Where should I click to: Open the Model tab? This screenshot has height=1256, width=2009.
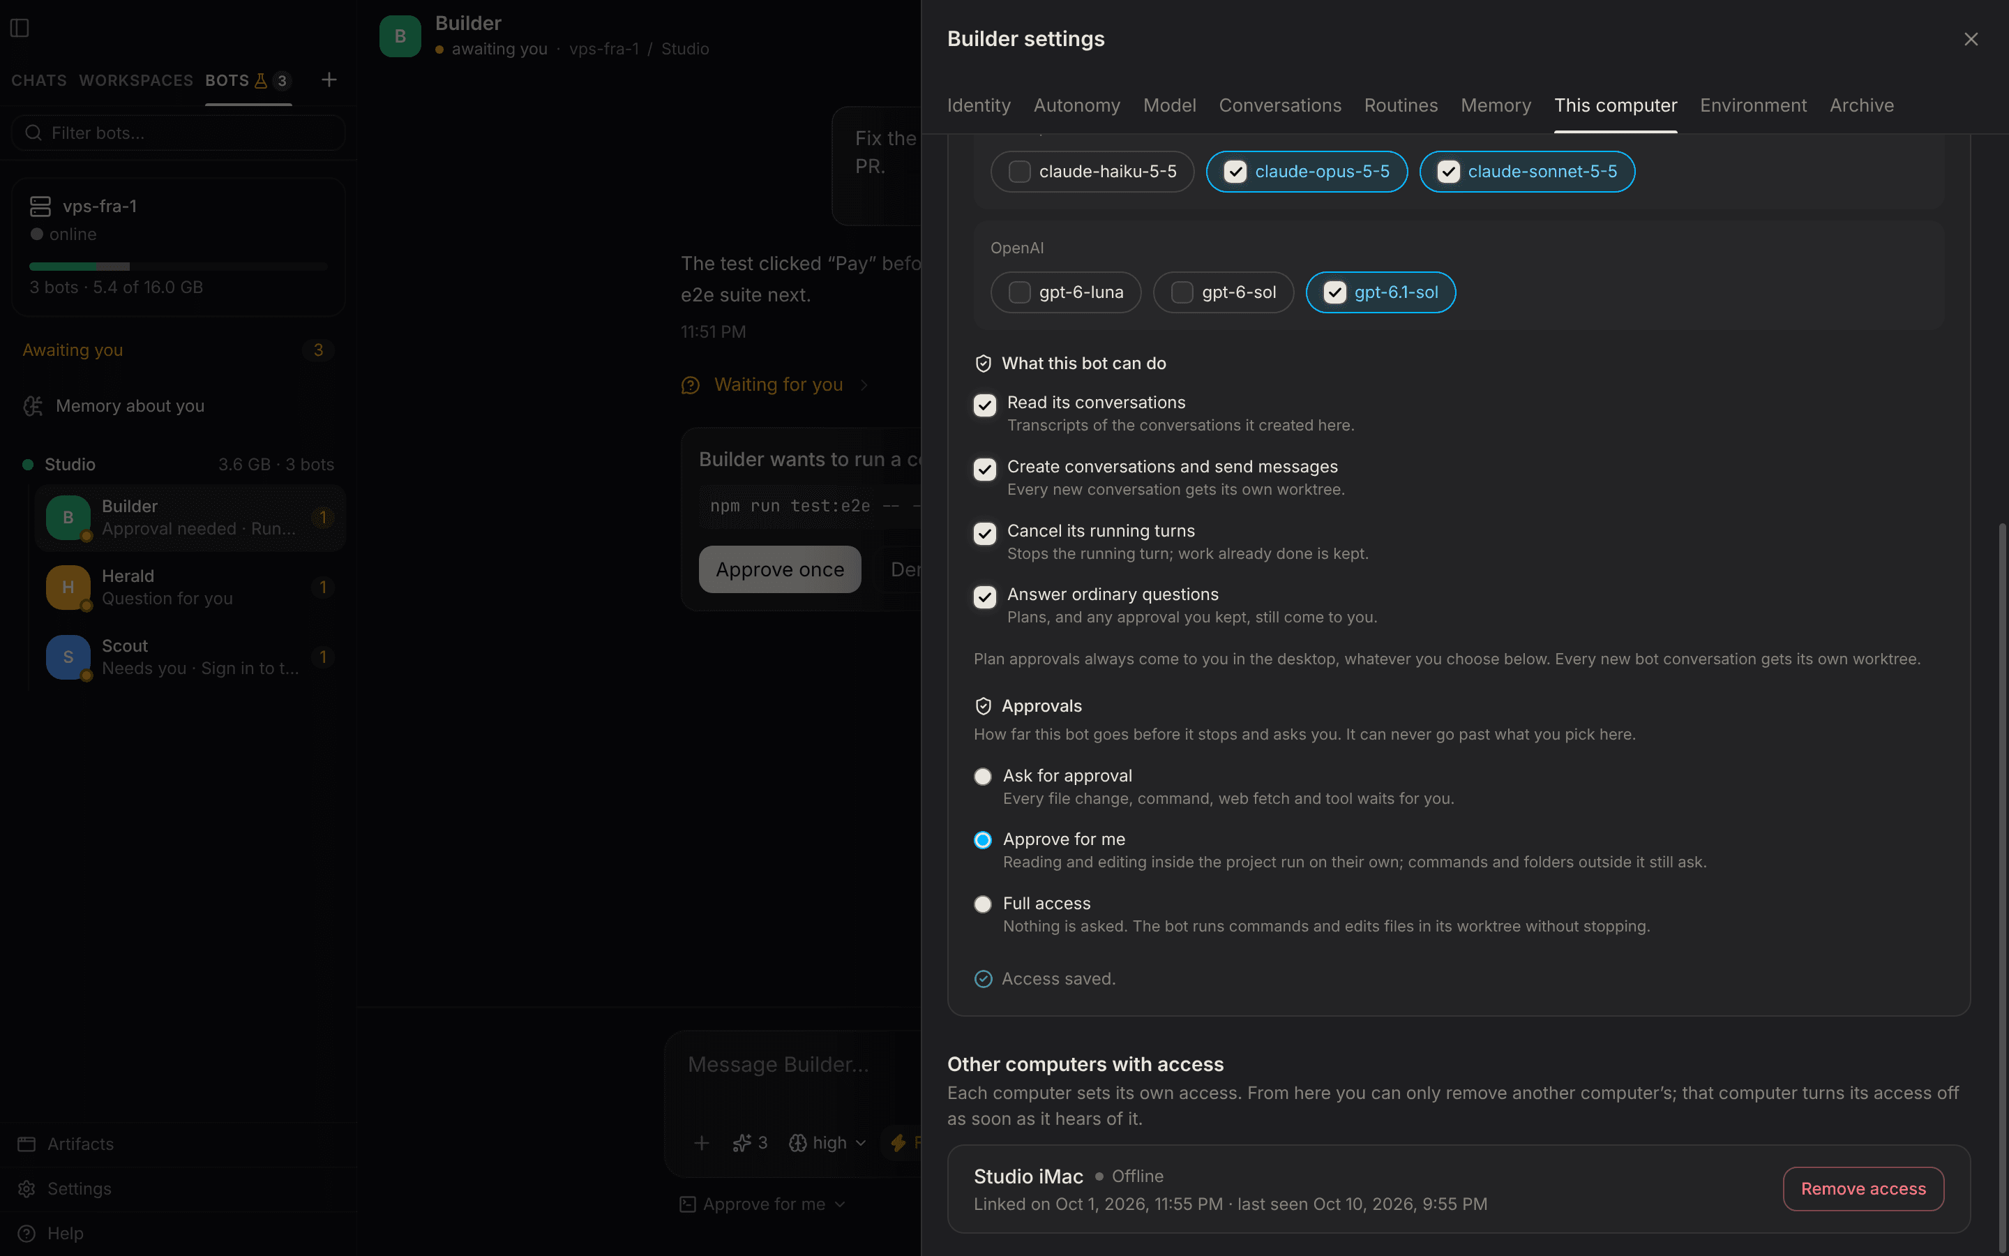[1170, 105]
